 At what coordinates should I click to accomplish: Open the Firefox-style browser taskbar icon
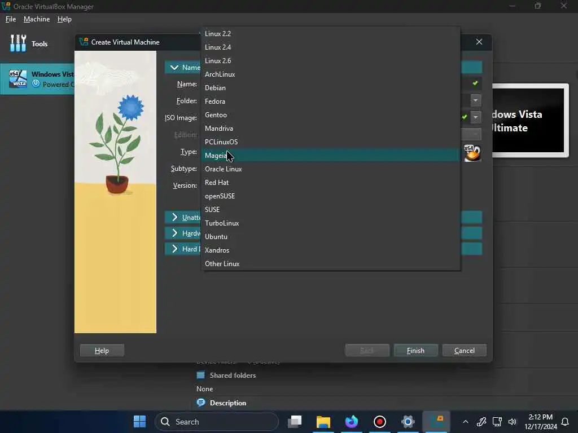click(x=352, y=422)
